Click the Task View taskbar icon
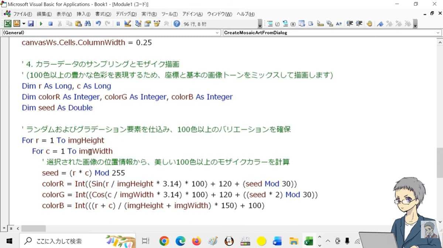Viewport: 443px width, 248px height. [x=145, y=241]
